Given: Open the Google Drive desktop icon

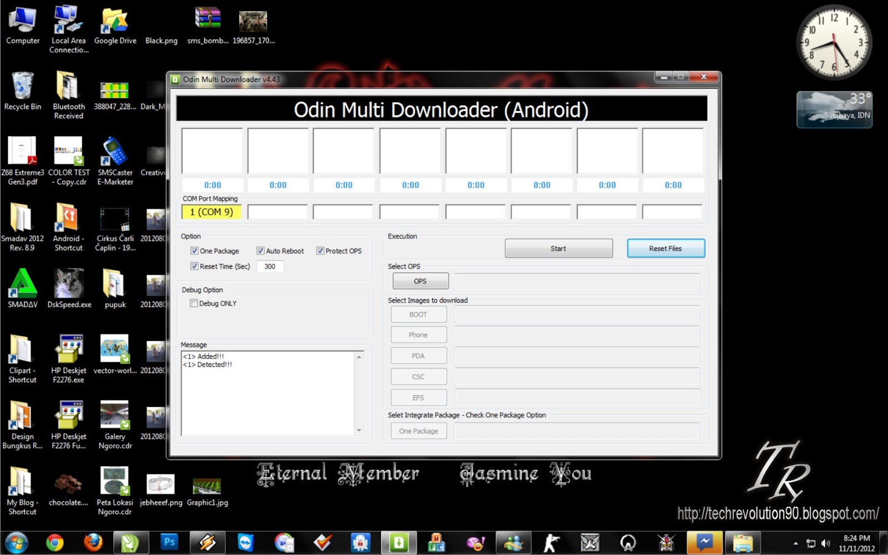Looking at the screenshot, I should coord(115,26).
